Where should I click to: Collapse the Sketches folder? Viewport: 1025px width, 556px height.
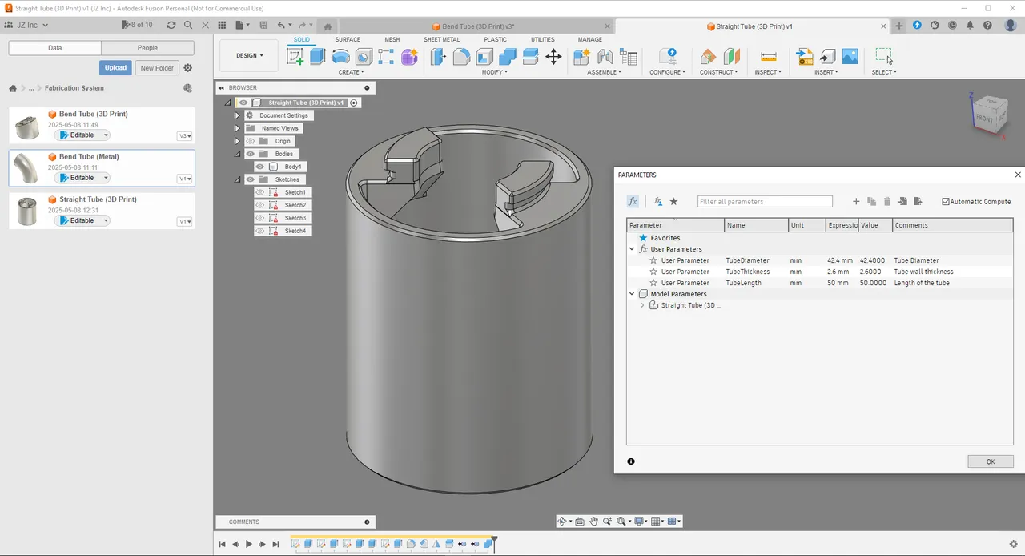(x=237, y=179)
